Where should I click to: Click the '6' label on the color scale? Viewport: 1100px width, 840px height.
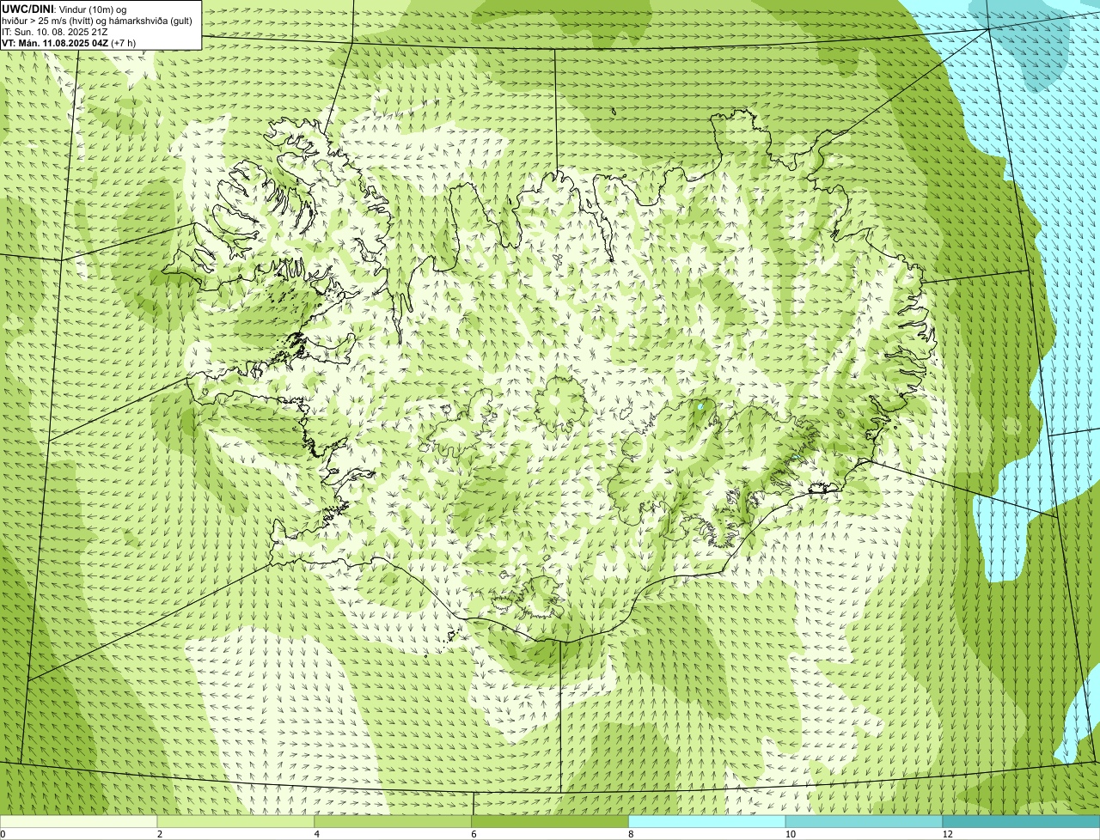click(x=474, y=834)
